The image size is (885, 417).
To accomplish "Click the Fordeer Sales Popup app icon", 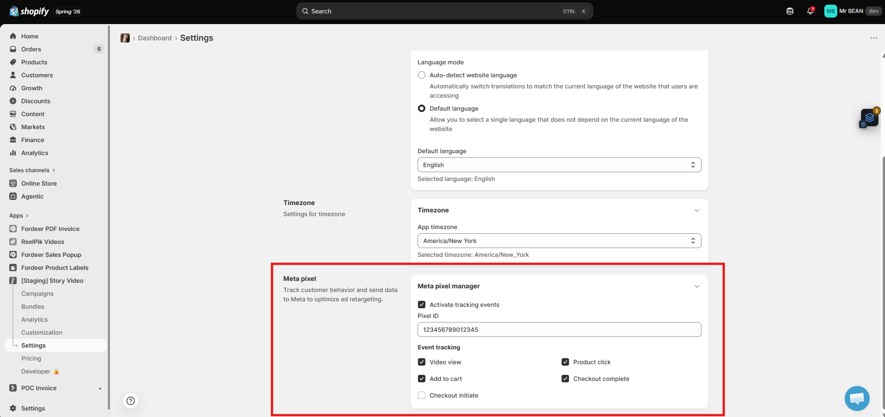I will 13,255.
